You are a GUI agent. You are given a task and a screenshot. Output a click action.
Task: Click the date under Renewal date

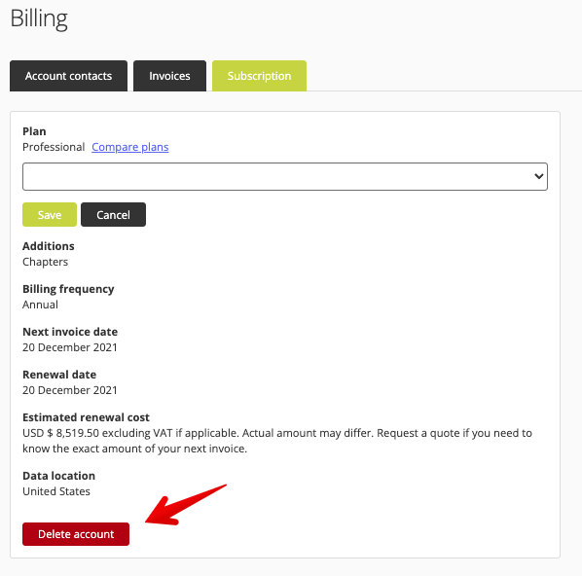(70, 390)
